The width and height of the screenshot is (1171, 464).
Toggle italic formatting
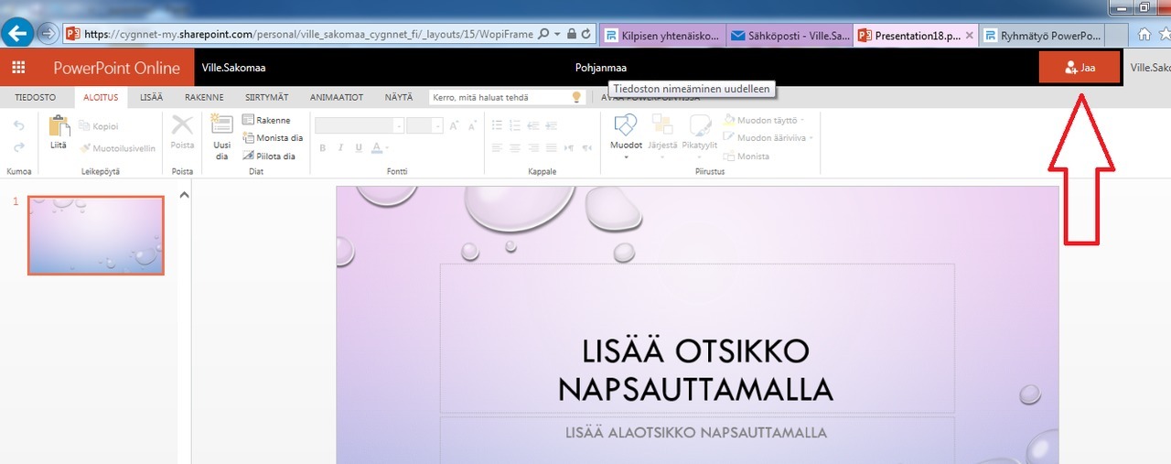pos(340,147)
